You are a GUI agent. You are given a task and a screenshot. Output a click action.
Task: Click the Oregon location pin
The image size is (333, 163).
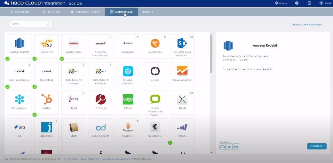click(276, 3)
